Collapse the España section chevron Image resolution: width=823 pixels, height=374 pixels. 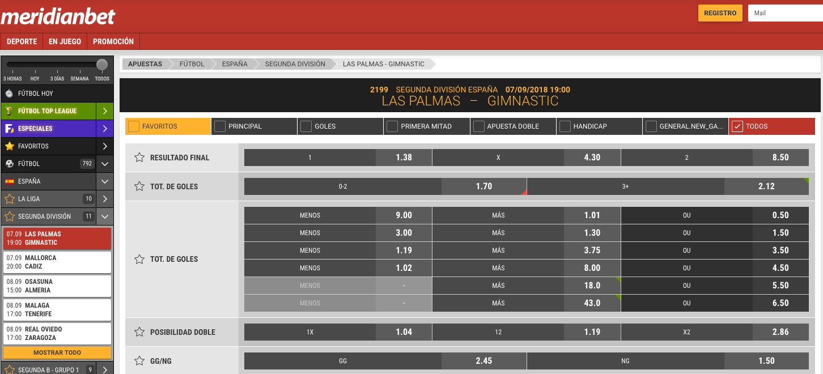pyautogui.click(x=105, y=181)
